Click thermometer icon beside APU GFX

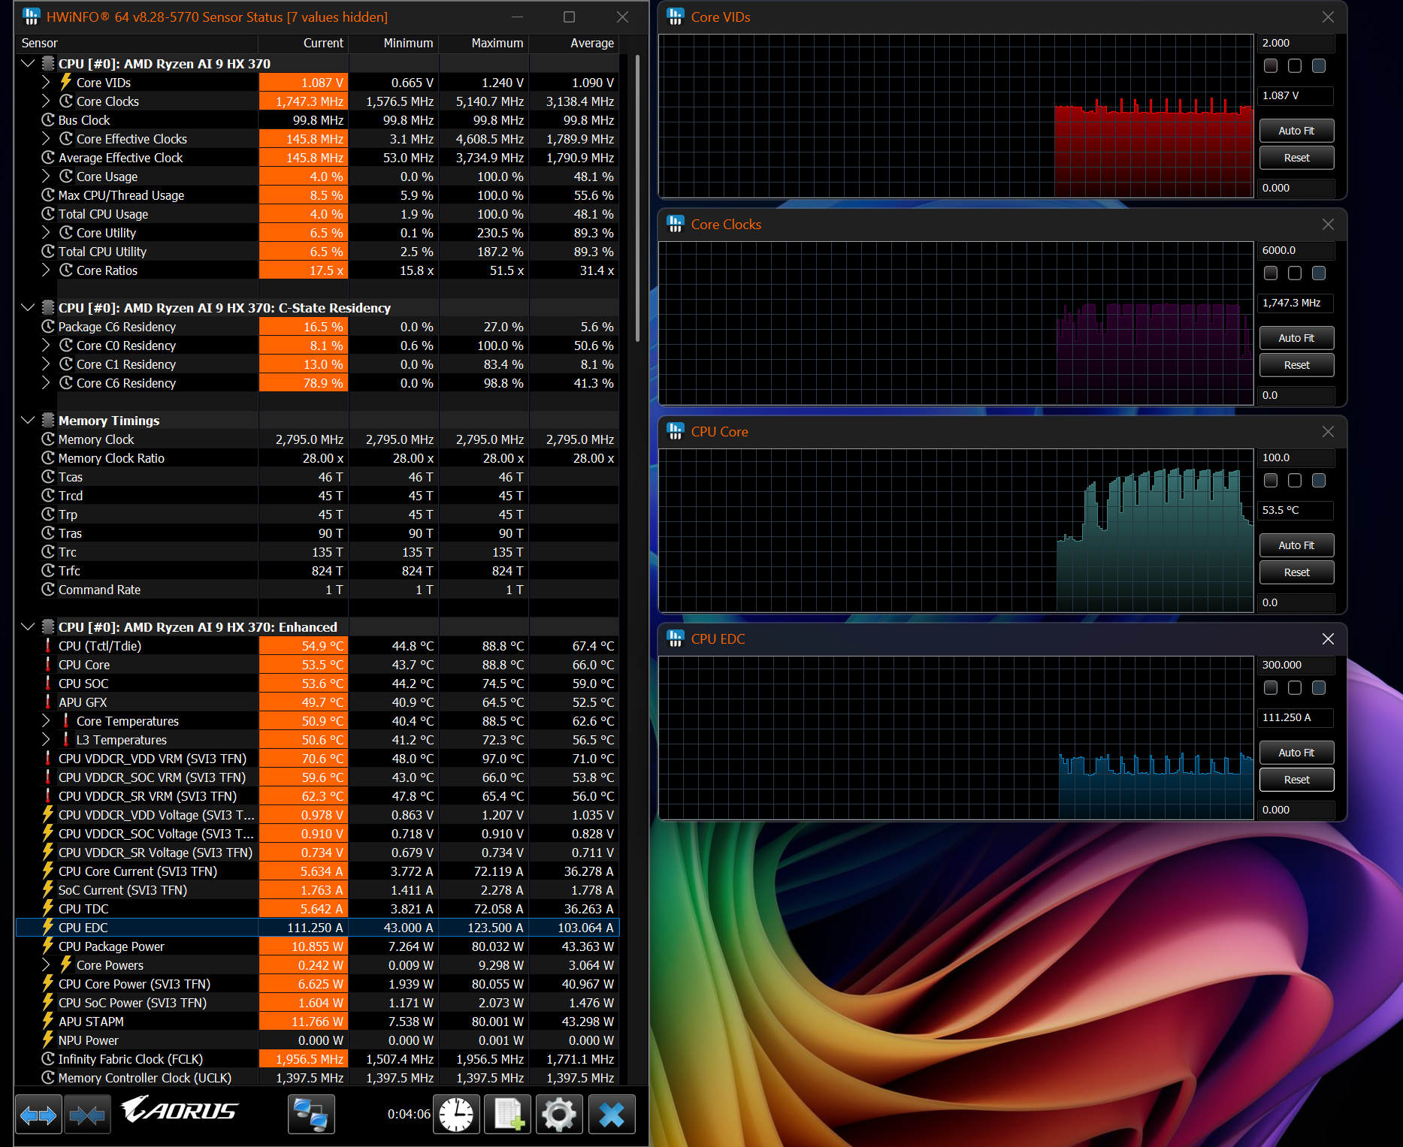click(48, 702)
